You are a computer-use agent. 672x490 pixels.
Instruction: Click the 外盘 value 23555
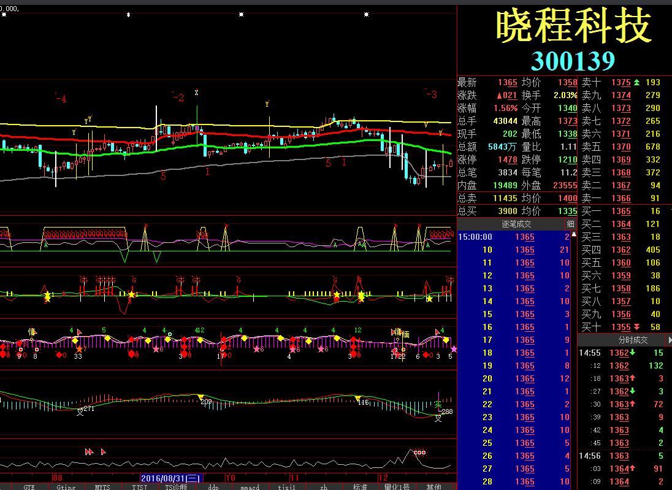[565, 185]
